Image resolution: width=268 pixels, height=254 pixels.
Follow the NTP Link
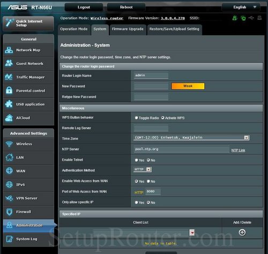click(238, 150)
